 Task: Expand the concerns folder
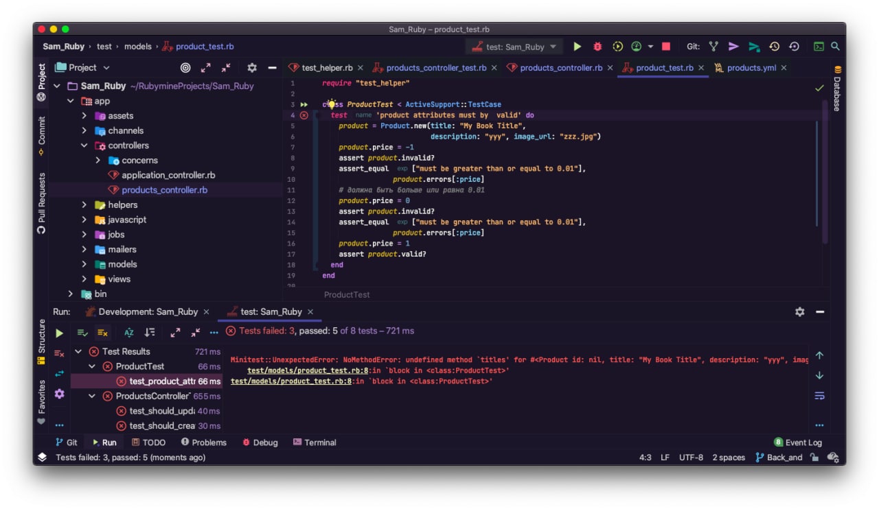[x=98, y=161]
